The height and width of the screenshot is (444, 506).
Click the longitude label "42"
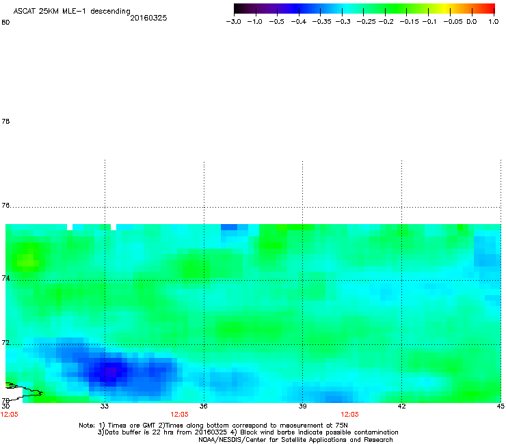pos(401,406)
